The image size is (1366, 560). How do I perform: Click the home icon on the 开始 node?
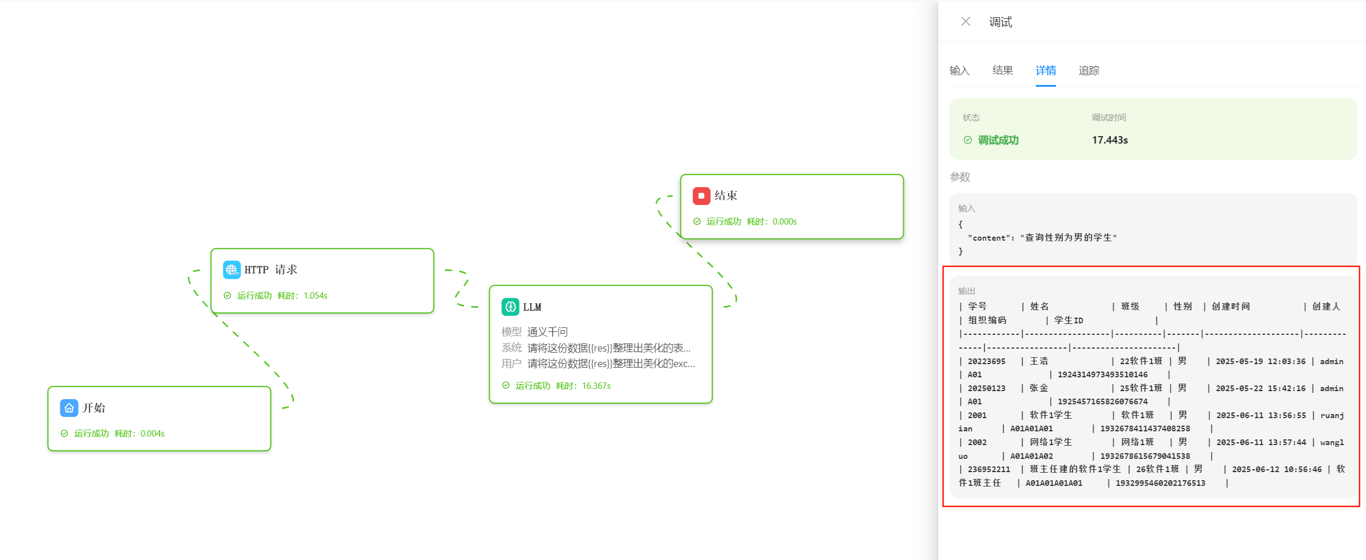click(x=69, y=408)
